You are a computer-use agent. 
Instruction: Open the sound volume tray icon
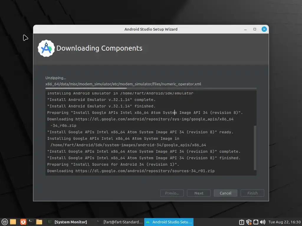pos(262,222)
